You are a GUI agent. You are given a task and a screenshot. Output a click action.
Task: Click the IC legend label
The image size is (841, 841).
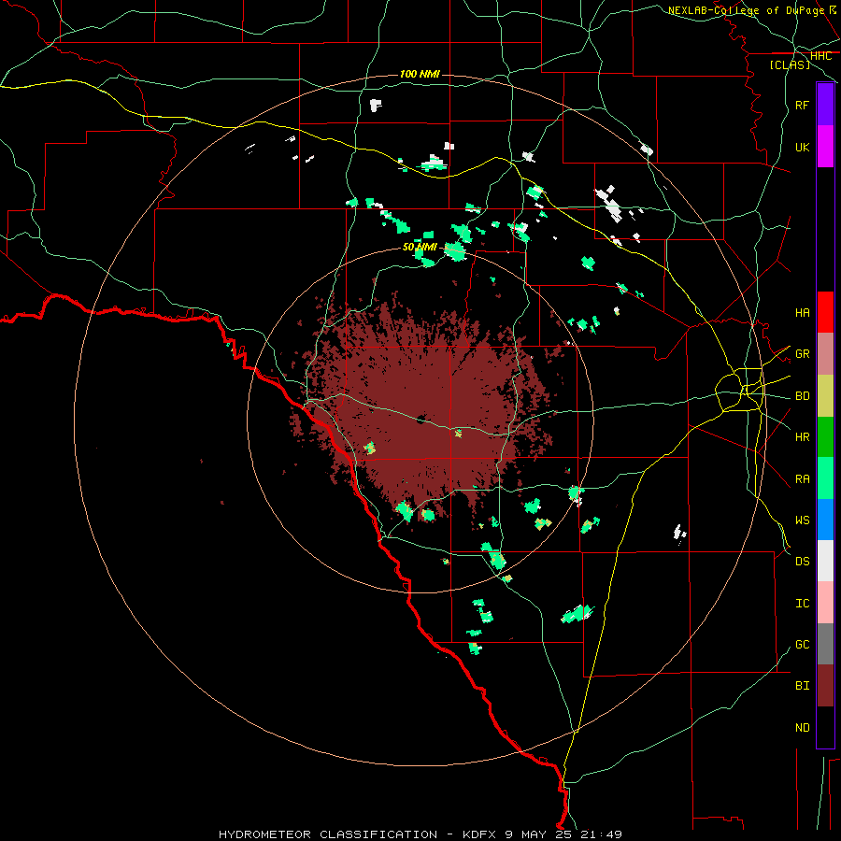click(x=802, y=603)
